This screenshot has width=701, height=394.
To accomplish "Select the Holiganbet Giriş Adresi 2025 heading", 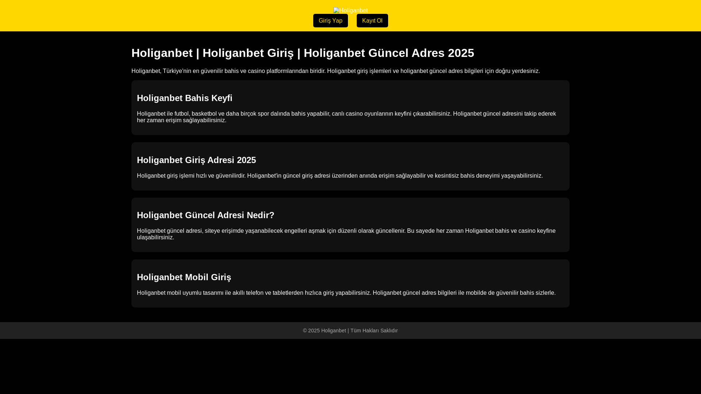I will (x=196, y=160).
